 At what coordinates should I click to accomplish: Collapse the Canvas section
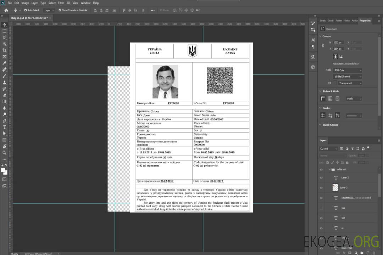tap(320, 36)
